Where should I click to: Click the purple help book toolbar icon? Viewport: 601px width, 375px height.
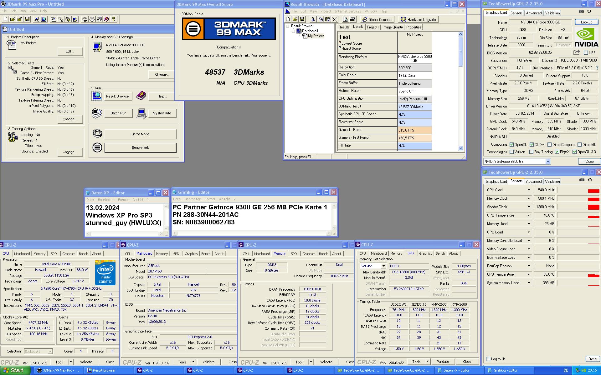click(x=106, y=19)
